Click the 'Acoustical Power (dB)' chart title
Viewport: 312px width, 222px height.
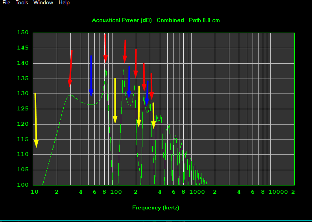tap(122, 20)
